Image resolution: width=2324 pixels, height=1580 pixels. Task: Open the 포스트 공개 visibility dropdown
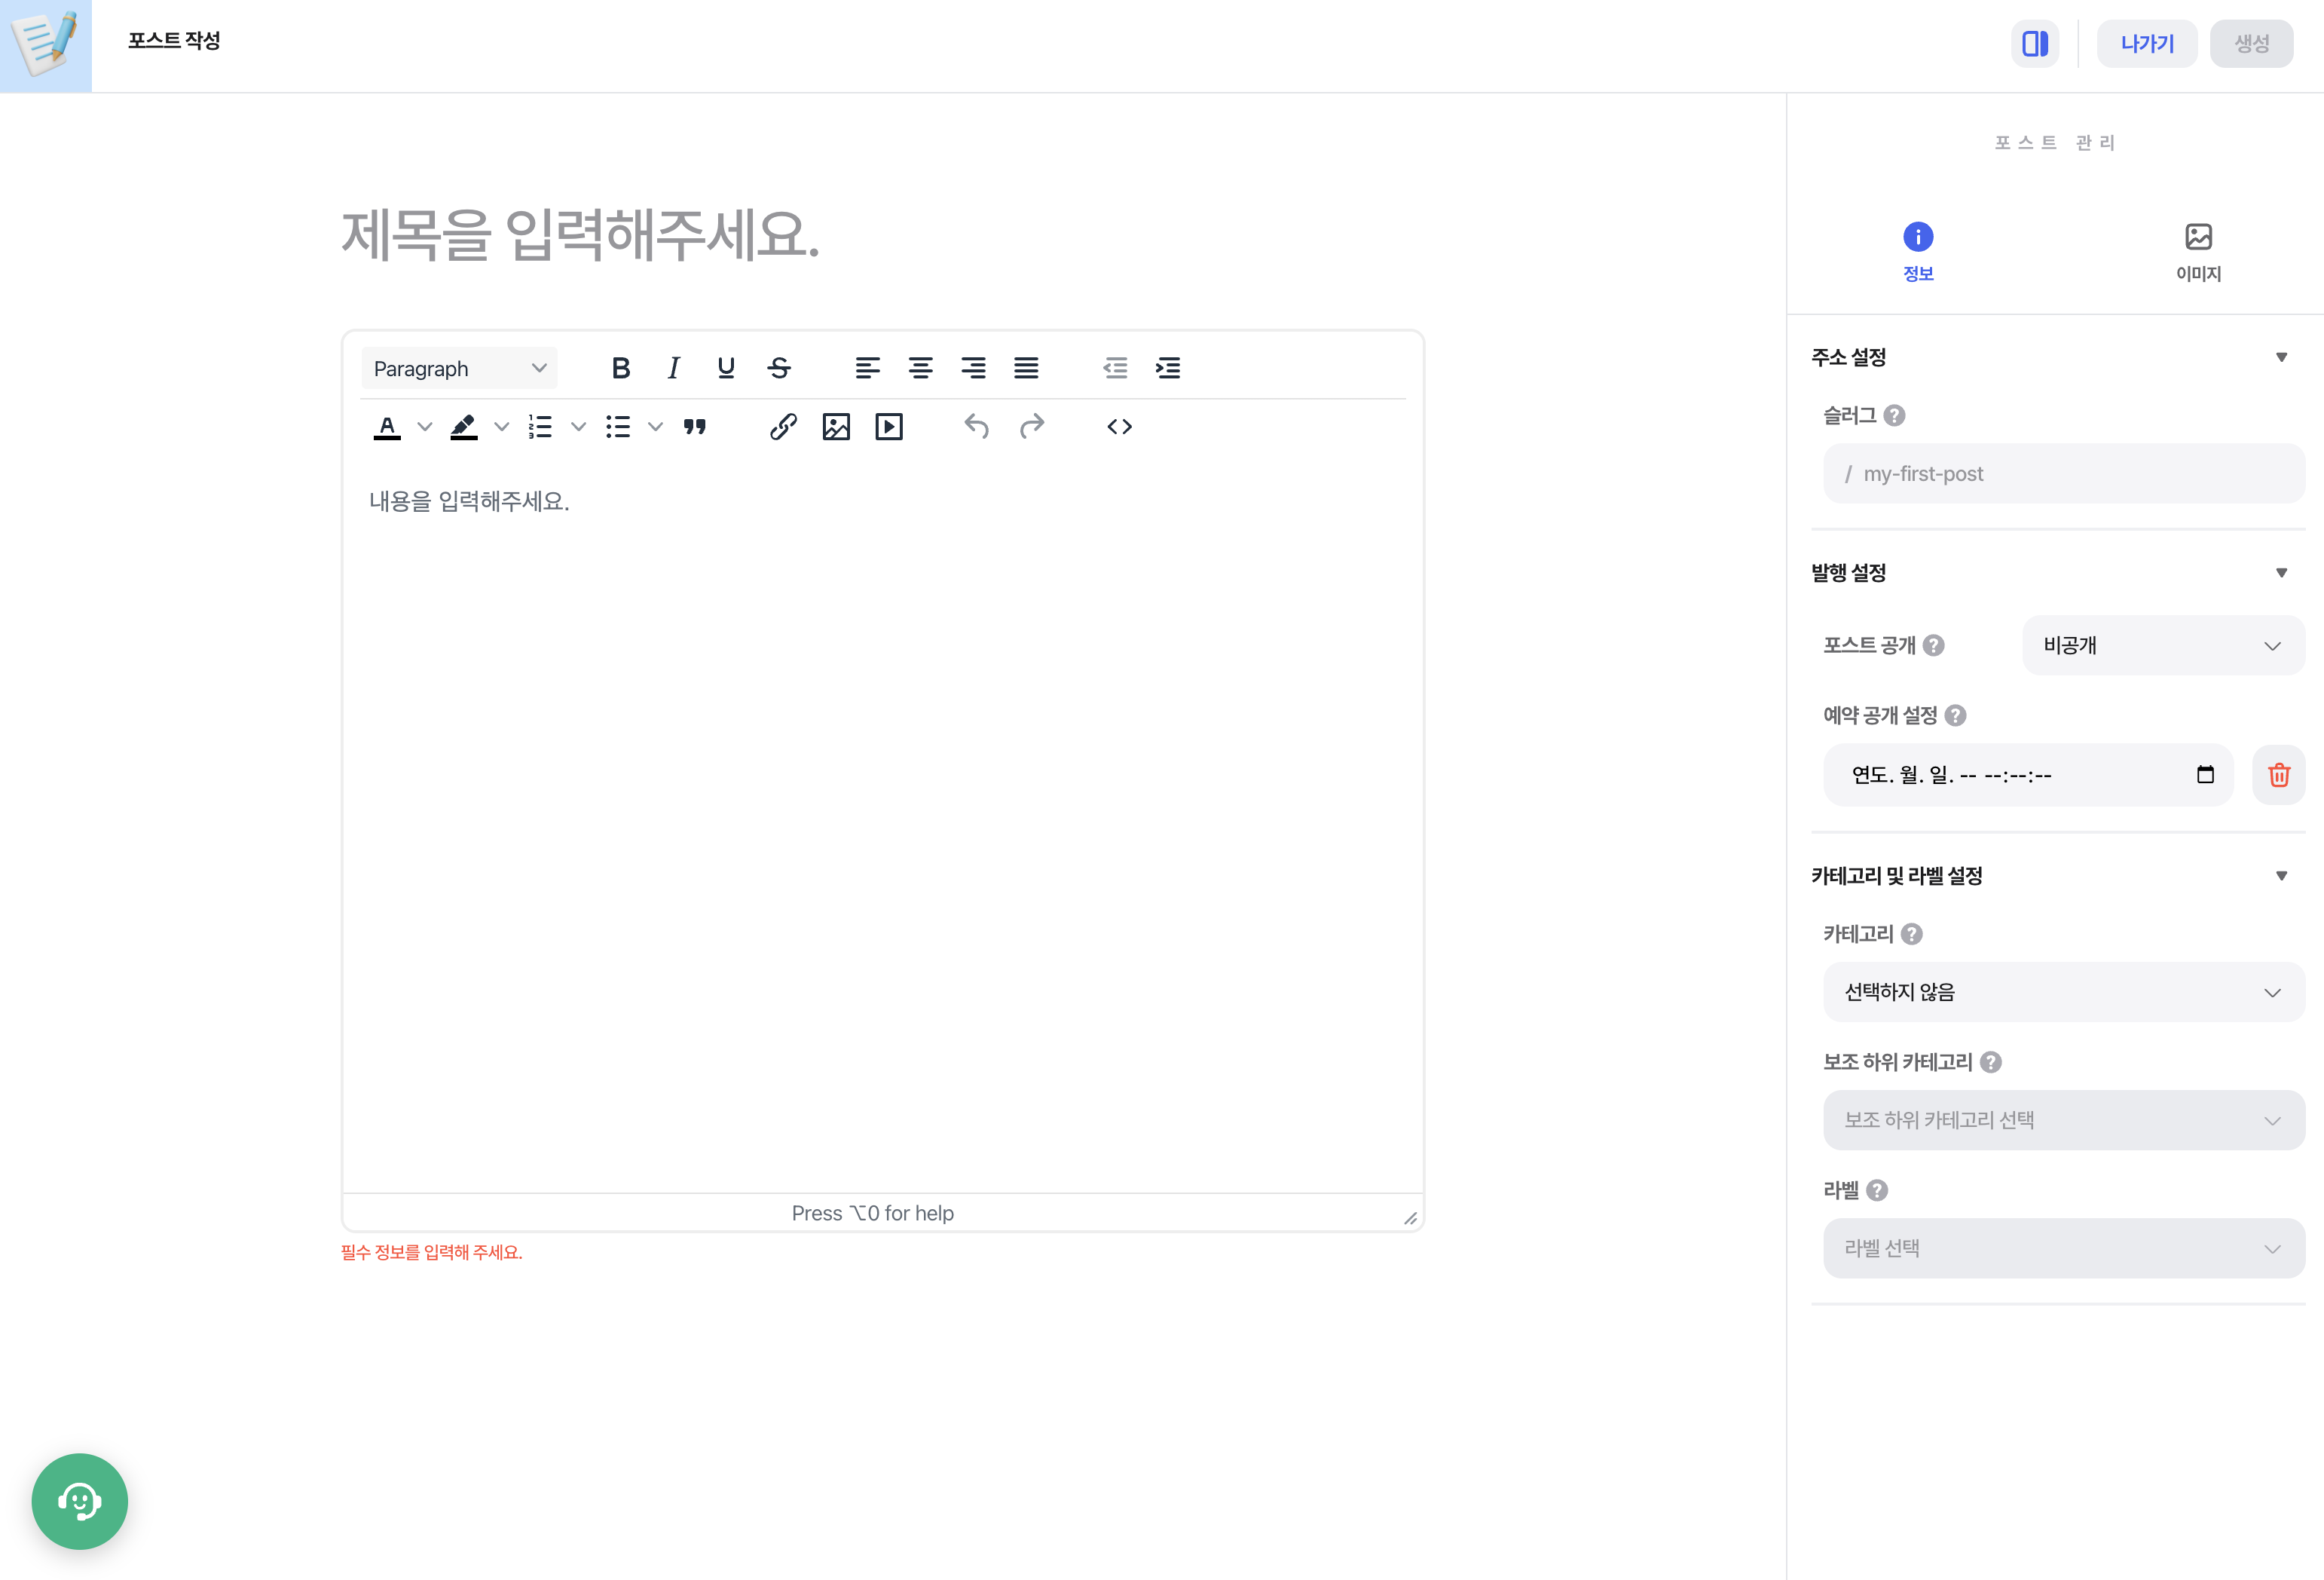tap(2162, 645)
